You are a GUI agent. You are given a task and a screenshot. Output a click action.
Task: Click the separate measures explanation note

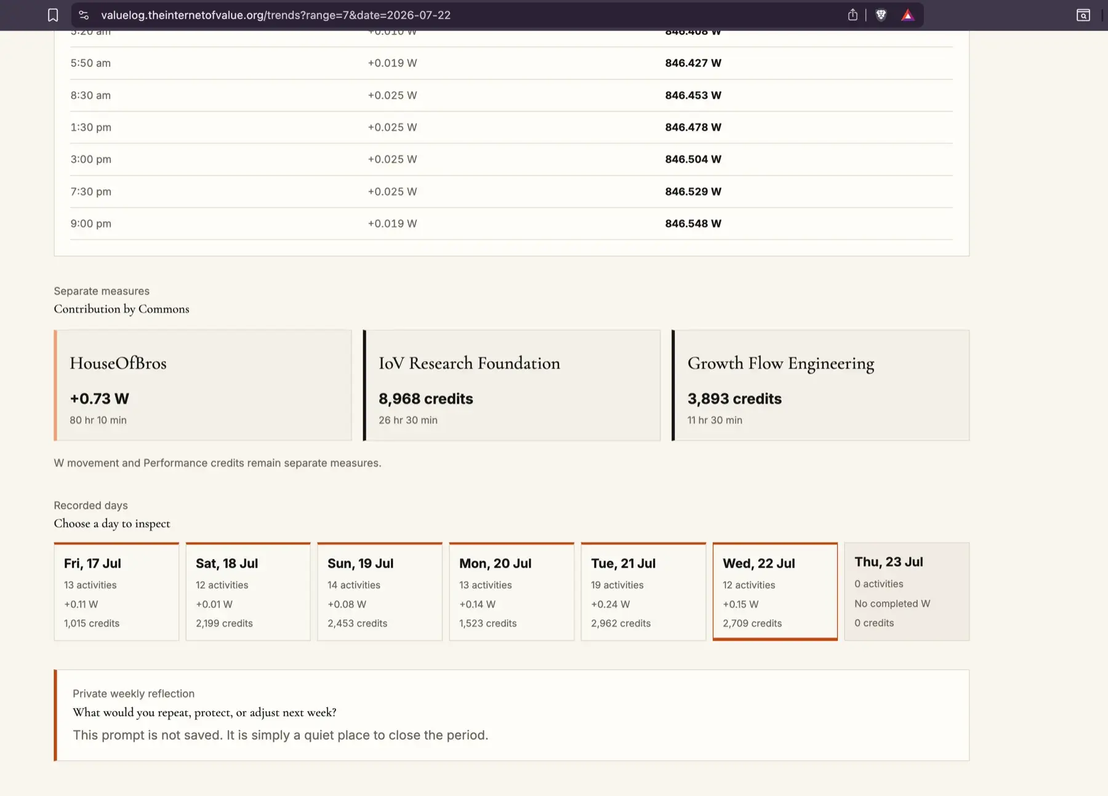click(x=217, y=463)
